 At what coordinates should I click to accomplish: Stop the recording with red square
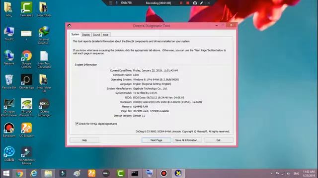(x=188, y=3)
